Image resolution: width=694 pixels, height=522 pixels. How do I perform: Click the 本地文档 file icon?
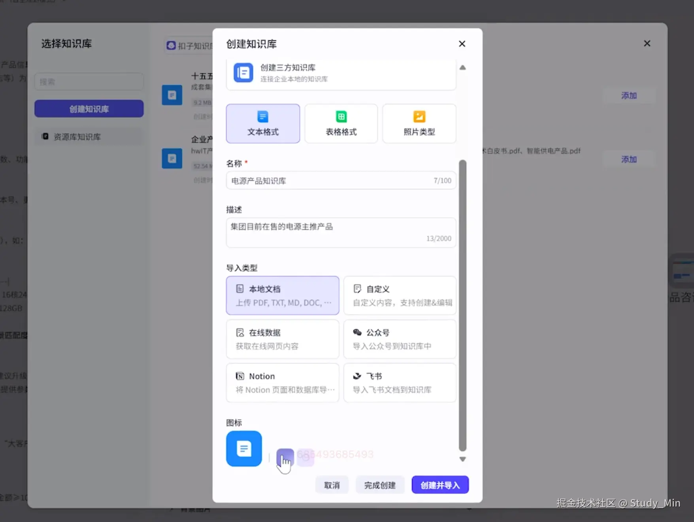tap(240, 289)
